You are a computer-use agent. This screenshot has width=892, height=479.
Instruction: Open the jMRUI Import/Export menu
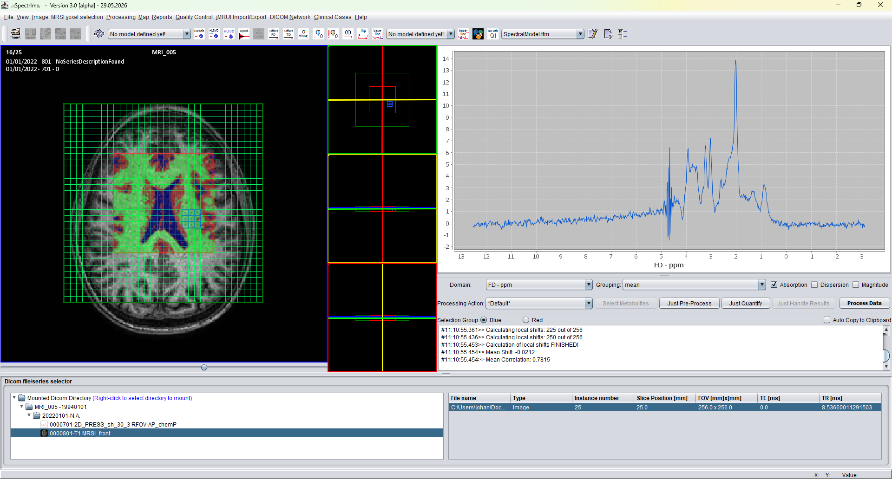pyautogui.click(x=241, y=17)
